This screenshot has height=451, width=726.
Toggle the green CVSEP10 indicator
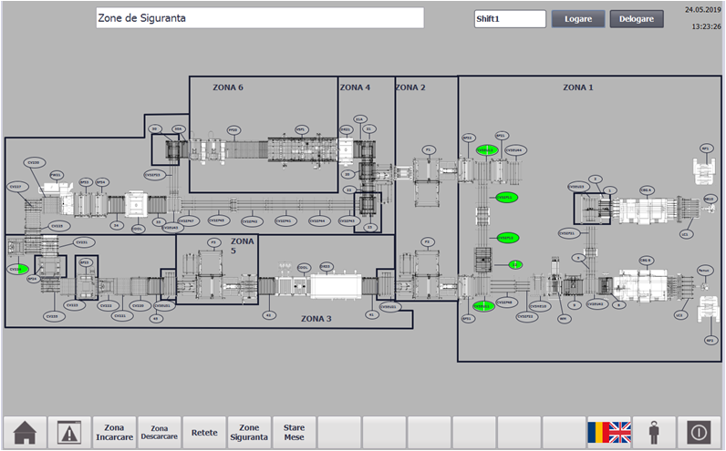coord(506,238)
